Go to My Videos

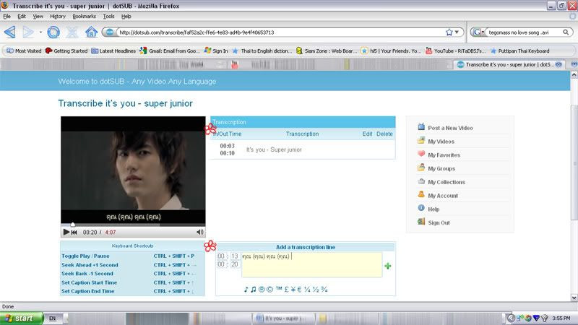click(x=441, y=142)
